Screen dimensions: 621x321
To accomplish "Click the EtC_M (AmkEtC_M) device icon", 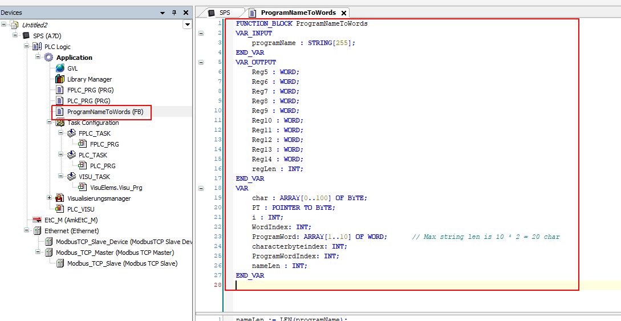I will coord(38,220).
